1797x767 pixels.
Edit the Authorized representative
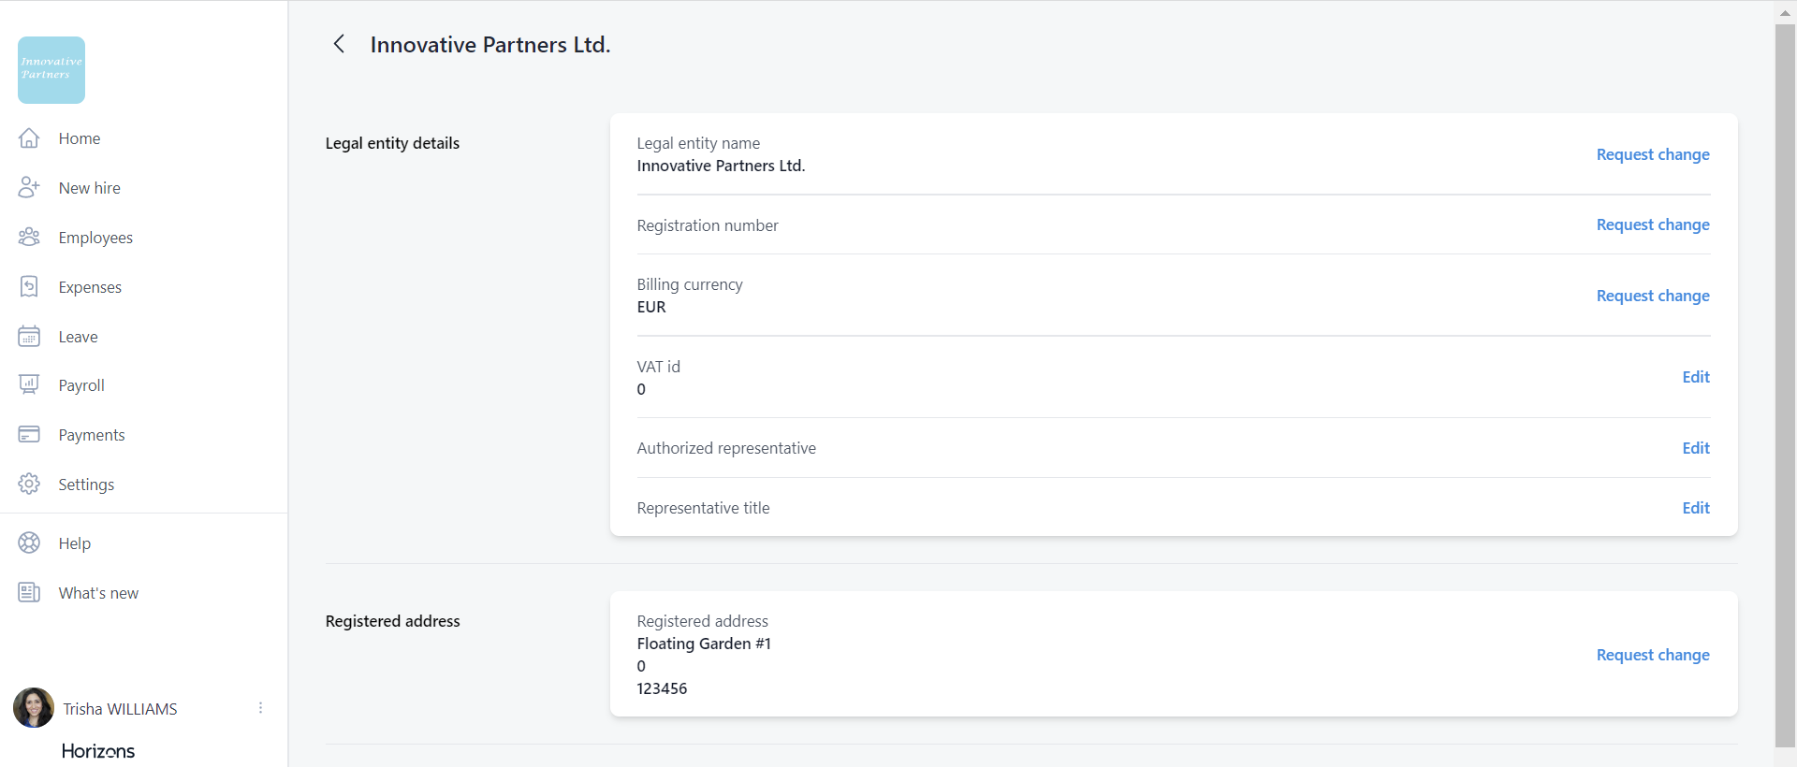point(1695,448)
